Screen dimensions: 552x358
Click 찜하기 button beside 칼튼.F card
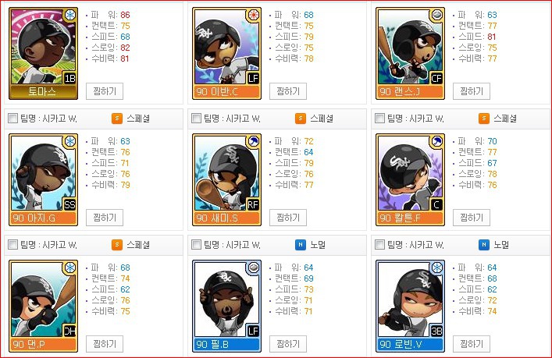[472, 218]
